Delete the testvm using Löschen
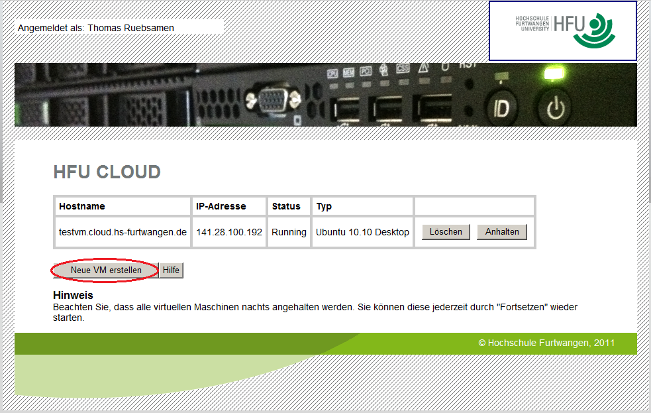Image resolution: width=651 pixels, height=413 pixels. [x=446, y=232]
